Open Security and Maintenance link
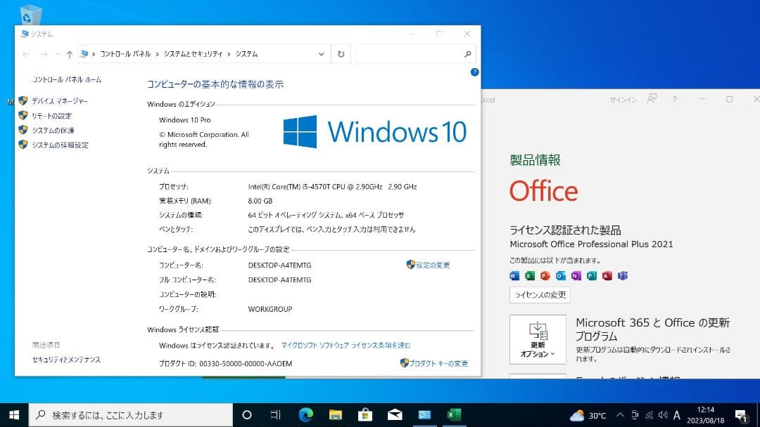The height and width of the screenshot is (427, 760). click(x=66, y=360)
